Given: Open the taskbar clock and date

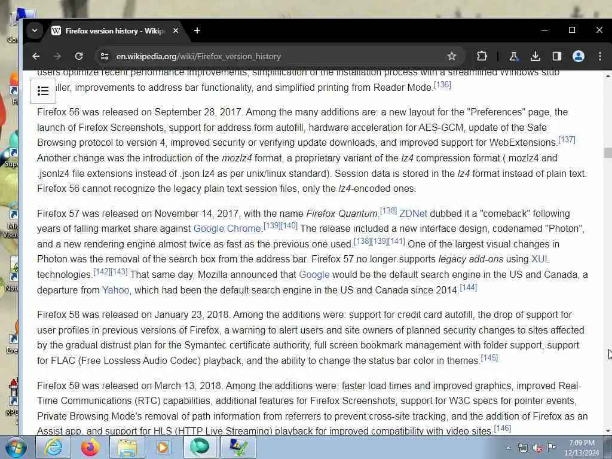Looking at the screenshot, I should pyautogui.click(x=582, y=448).
